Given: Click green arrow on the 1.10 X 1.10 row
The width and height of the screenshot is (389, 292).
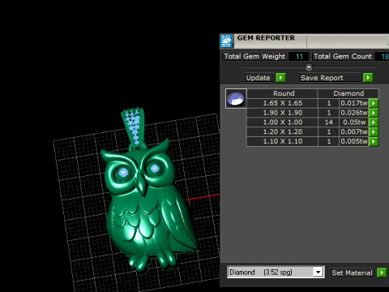Looking at the screenshot, I should [374, 141].
